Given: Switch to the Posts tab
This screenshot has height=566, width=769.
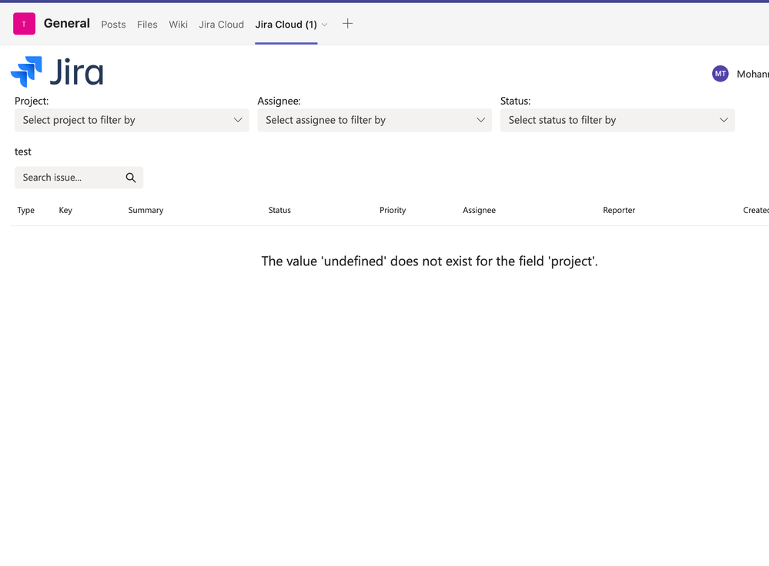Looking at the screenshot, I should click(x=113, y=25).
